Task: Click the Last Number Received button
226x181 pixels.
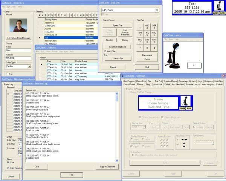Action: [x=125, y=32]
